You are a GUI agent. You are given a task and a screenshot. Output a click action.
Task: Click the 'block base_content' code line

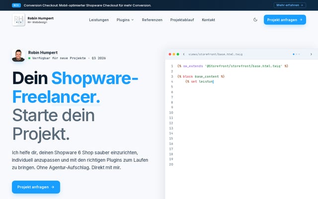tap(201, 77)
